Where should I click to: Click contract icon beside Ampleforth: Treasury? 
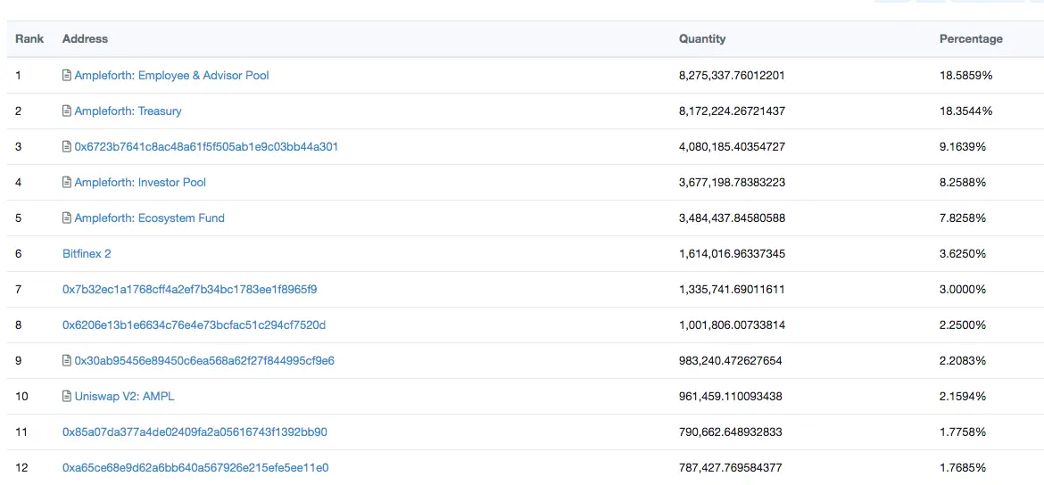[67, 111]
